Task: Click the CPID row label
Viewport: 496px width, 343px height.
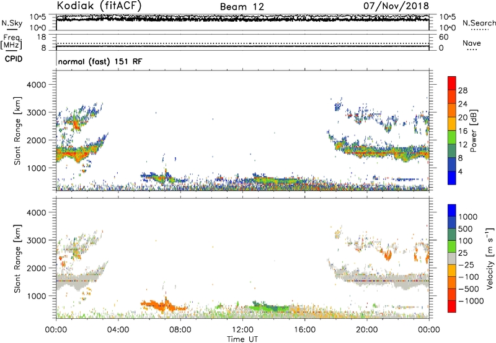Action: tap(14, 59)
